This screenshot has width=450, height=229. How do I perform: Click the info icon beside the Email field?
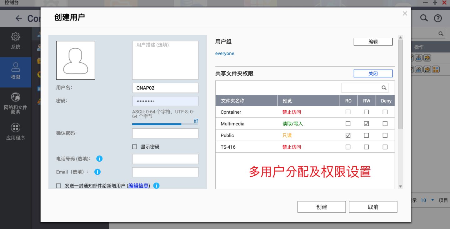pyautogui.click(x=97, y=172)
